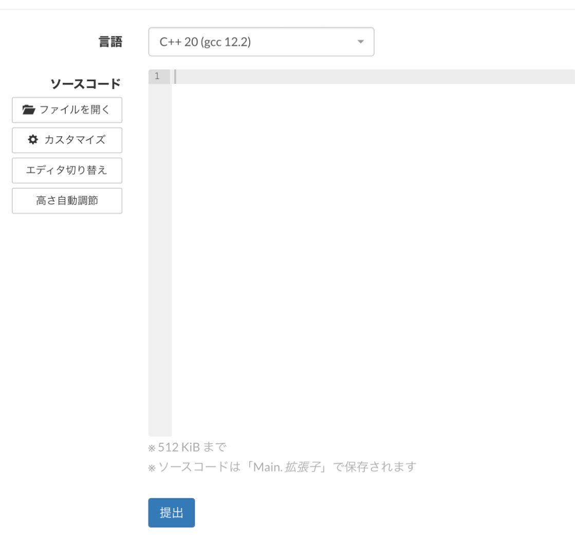Click the ファイルを開く button

click(67, 110)
